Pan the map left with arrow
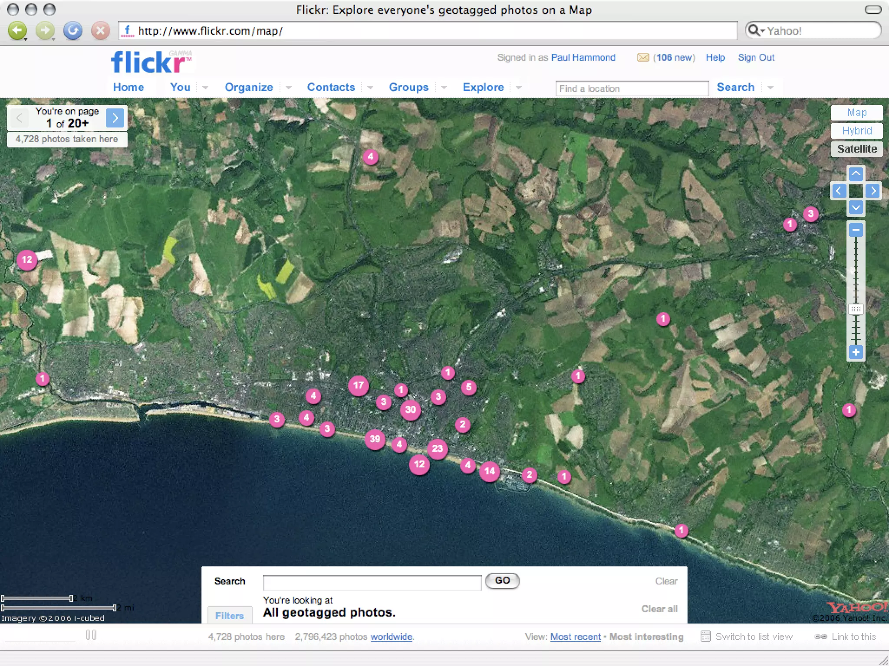Image resolution: width=889 pixels, height=666 pixels. pos(839,191)
